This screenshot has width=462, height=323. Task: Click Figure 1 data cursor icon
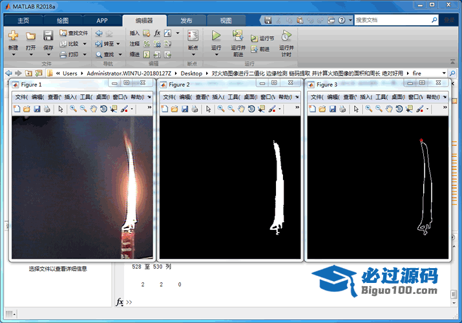(x=114, y=109)
